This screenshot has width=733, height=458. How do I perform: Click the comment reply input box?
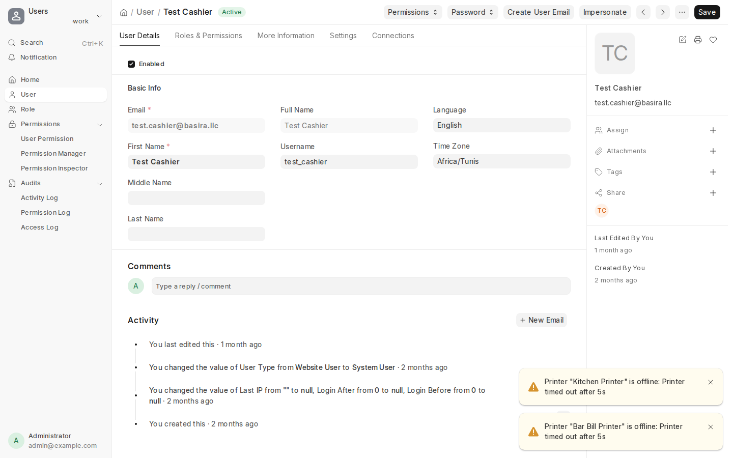(361, 286)
